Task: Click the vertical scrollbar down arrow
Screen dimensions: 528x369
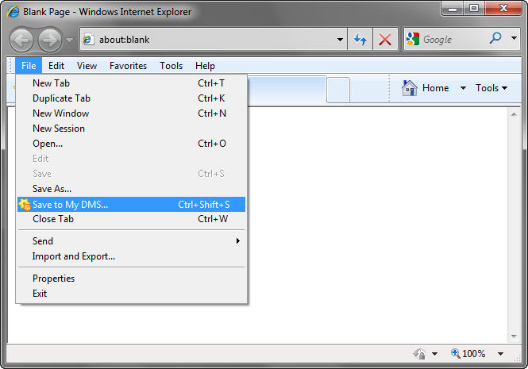Action: pyautogui.click(x=514, y=336)
